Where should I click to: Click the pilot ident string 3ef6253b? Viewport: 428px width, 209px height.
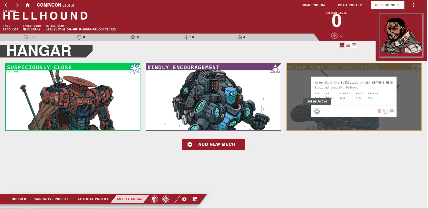pyautogui.click(x=81, y=29)
